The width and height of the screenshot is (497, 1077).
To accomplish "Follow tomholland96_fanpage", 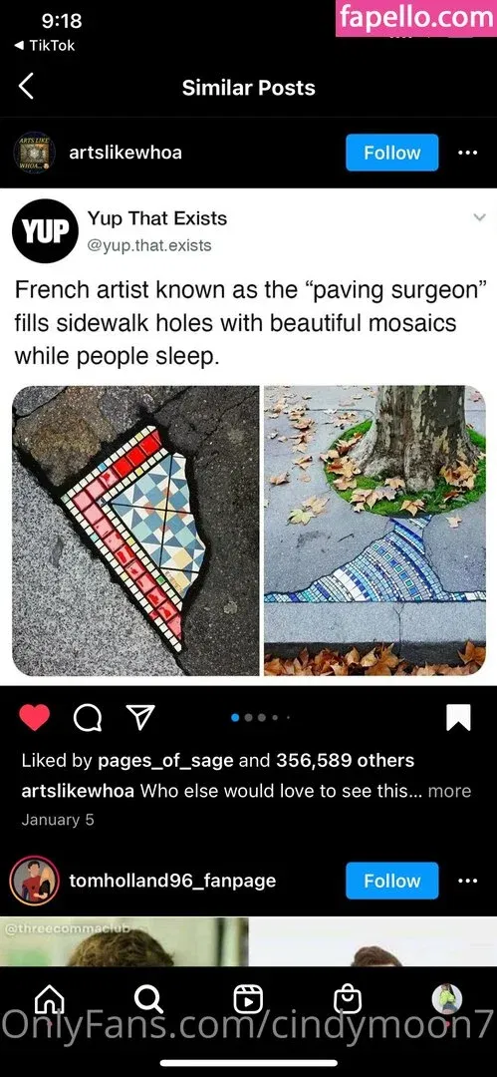I will point(392,881).
